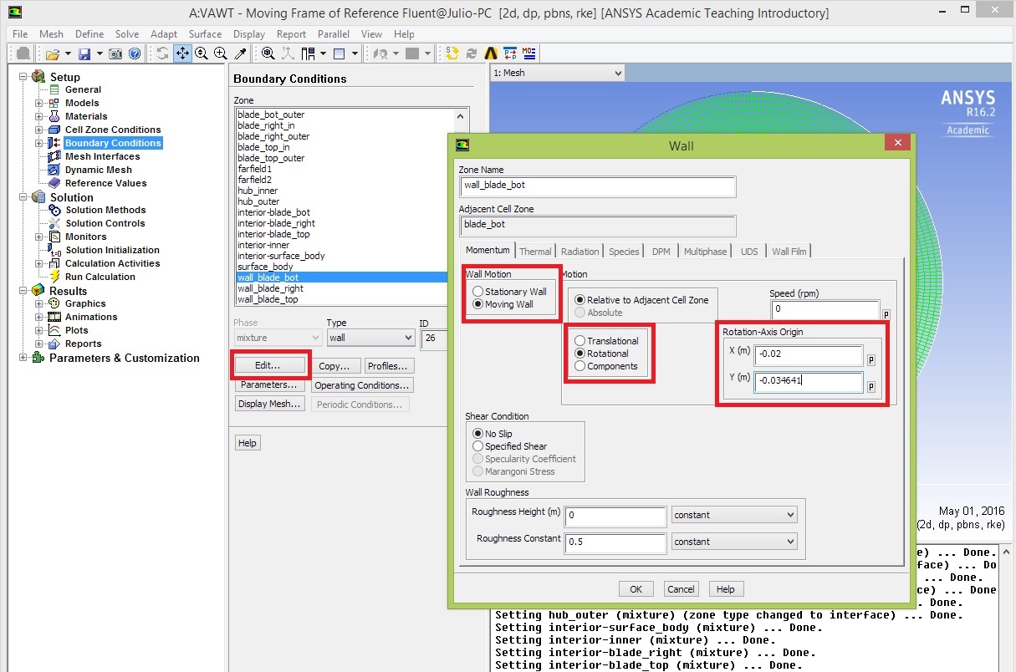Expand the Monitors tree node

[x=38, y=237]
